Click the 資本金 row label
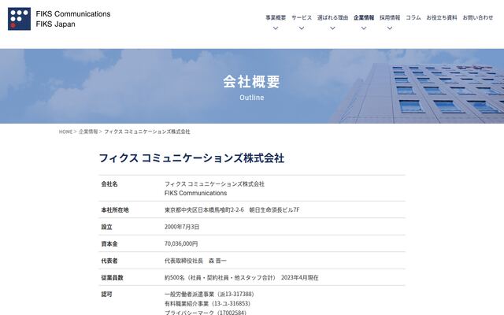 [109, 244]
